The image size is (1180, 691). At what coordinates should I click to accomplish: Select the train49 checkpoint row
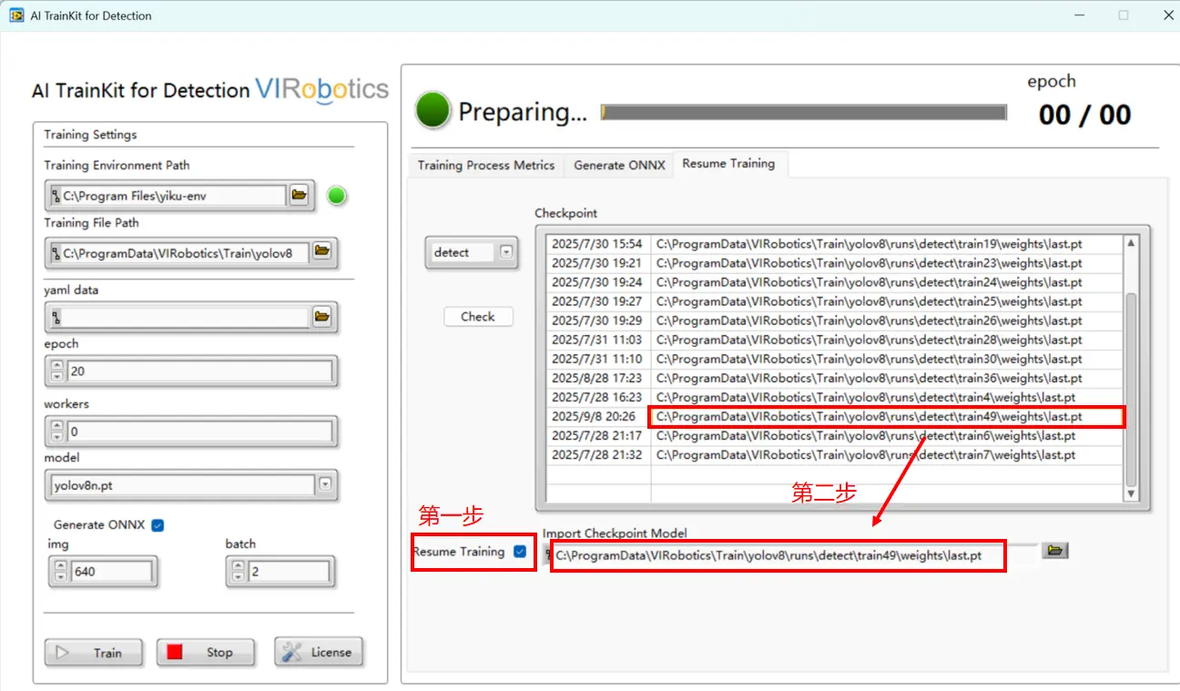pos(869,417)
